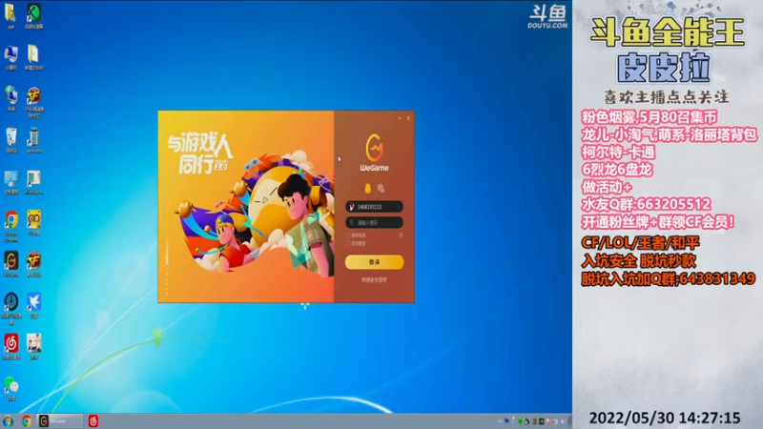This screenshot has width=763, height=429.
Task: Switch to WeGame taskbar button
Action: pos(60,420)
